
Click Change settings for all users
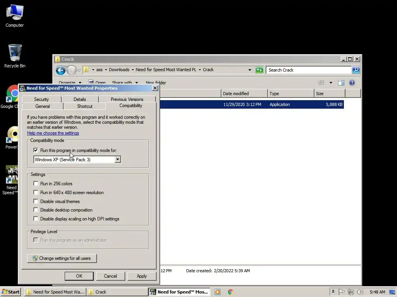tap(62, 258)
